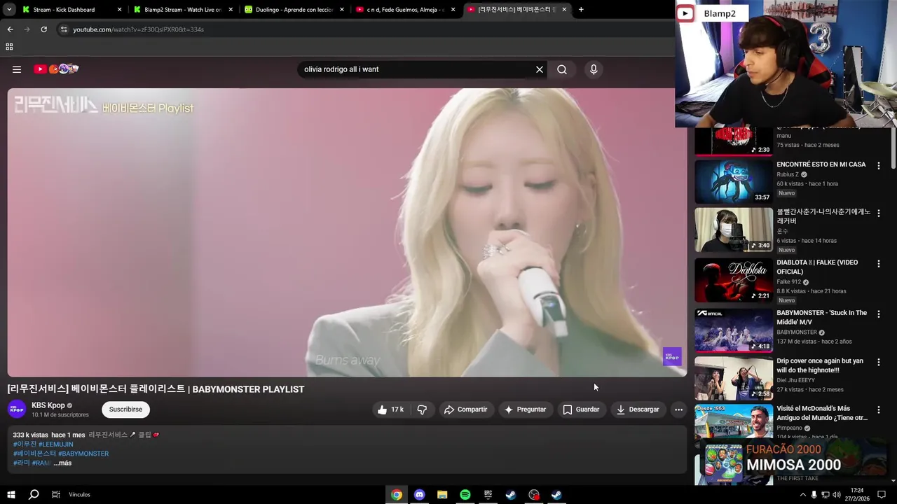Screen dimensions: 897x504
Task: Open #LEEMUJIN hashtag link
Action: 56,444
